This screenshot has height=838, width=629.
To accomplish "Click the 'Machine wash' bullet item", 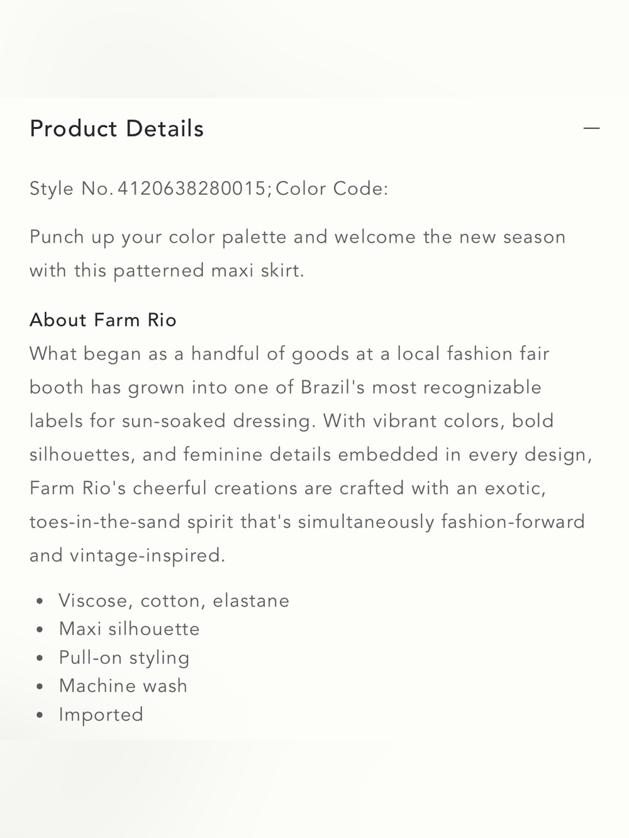I will coord(123,686).
